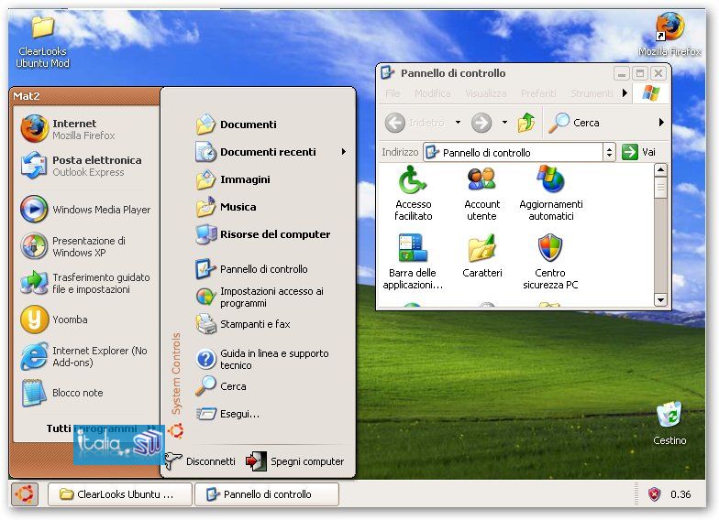
Task: Click the red security shield tray icon
Action: click(654, 494)
